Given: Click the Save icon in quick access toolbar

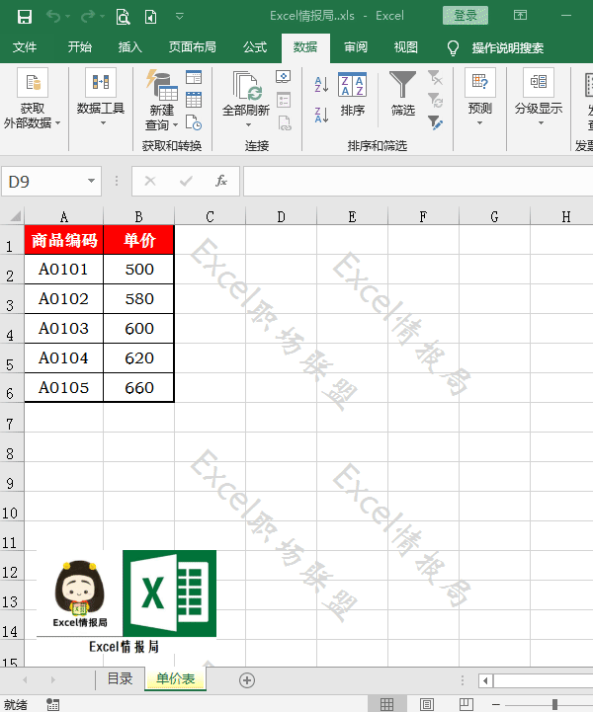Looking at the screenshot, I should point(25,17).
